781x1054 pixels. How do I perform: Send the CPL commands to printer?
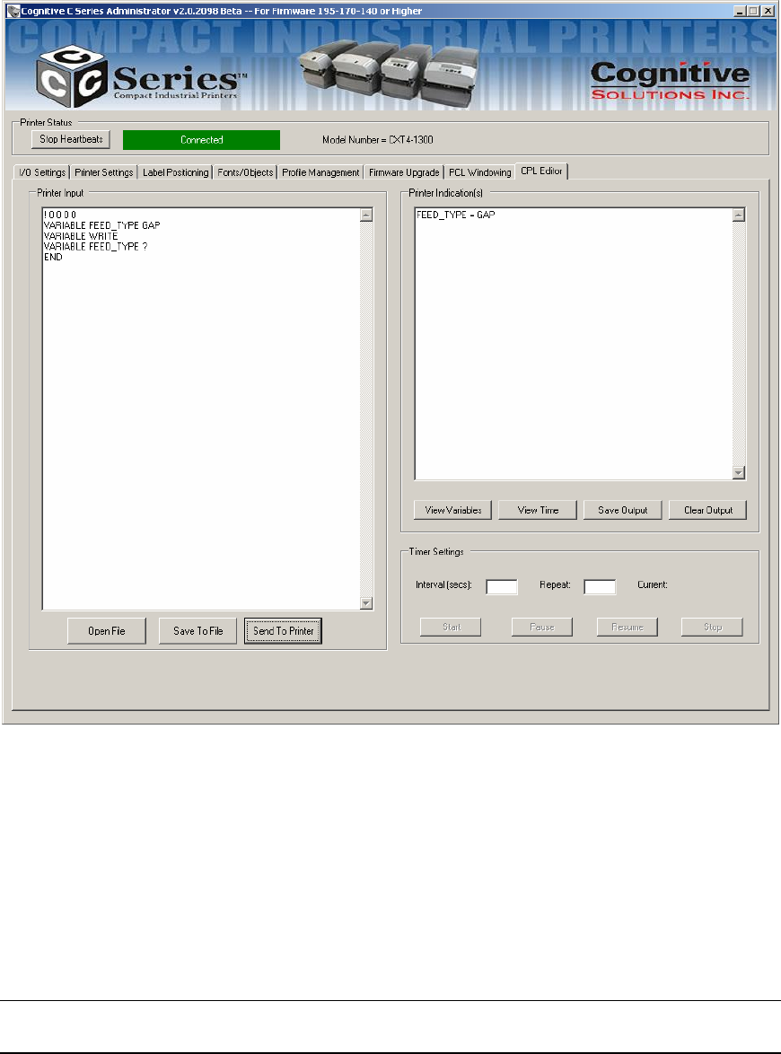click(x=284, y=631)
